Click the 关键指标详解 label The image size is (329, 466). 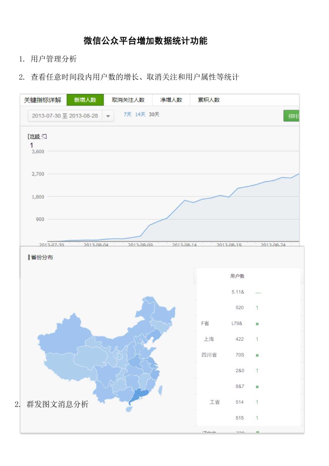43,100
